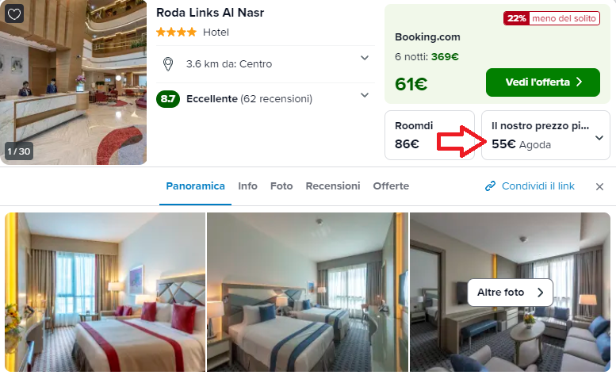Select the Roomdi 86€ offer
The image size is (616, 375).
point(430,135)
